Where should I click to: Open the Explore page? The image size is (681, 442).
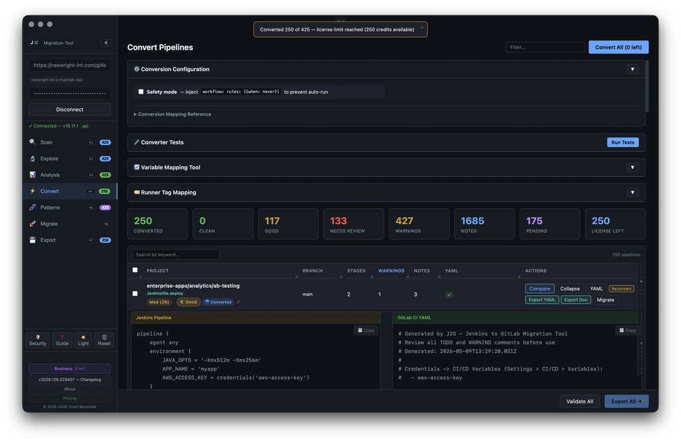tap(70, 158)
